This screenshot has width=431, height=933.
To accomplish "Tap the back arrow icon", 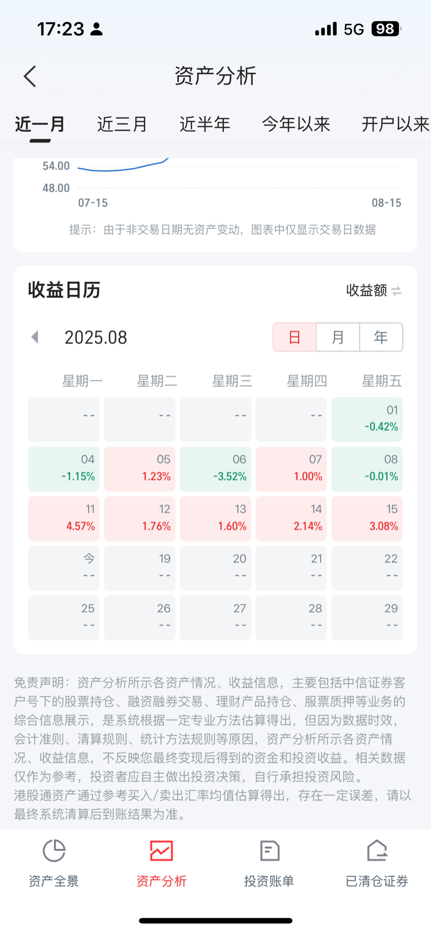I will coord(30,76).
